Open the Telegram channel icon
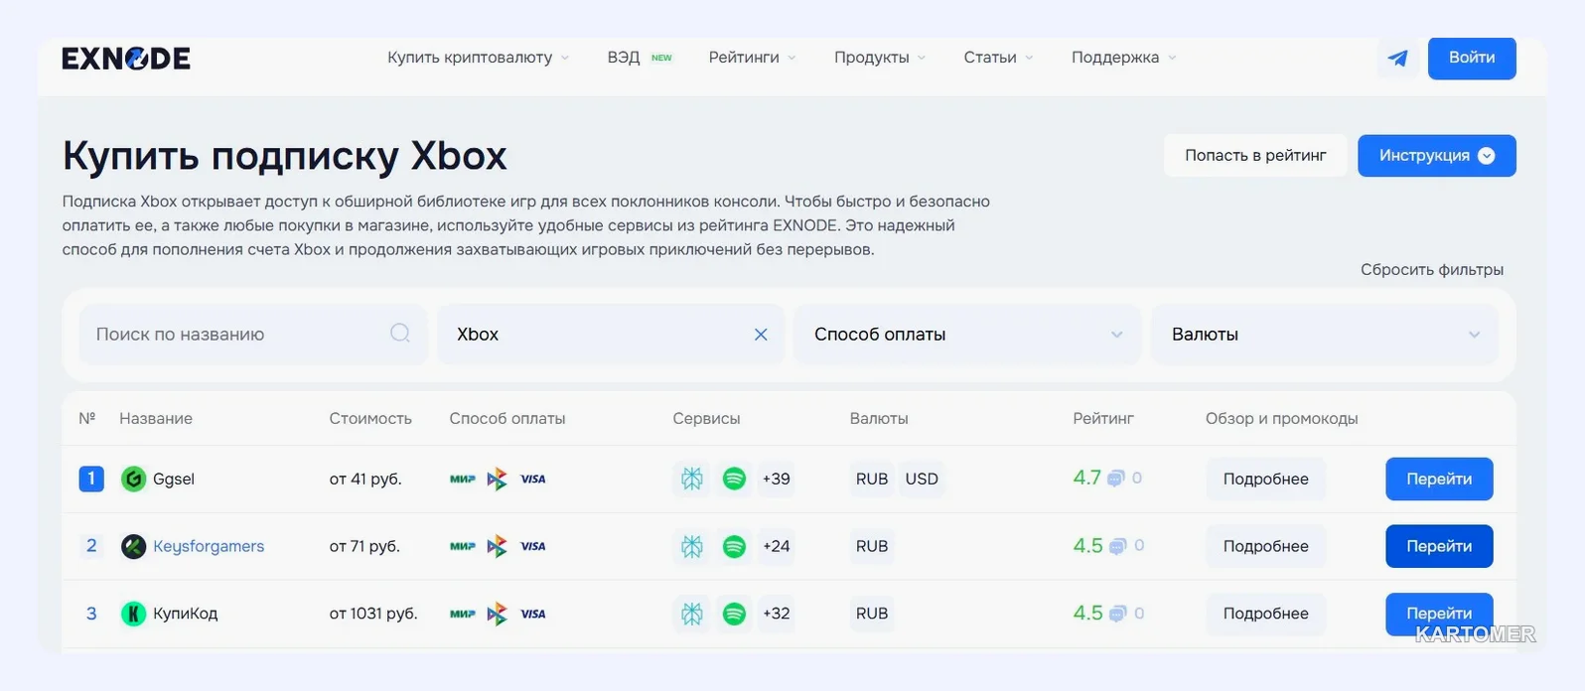The width and height of the screenshot is (1585, 691). click(1397, 58)
